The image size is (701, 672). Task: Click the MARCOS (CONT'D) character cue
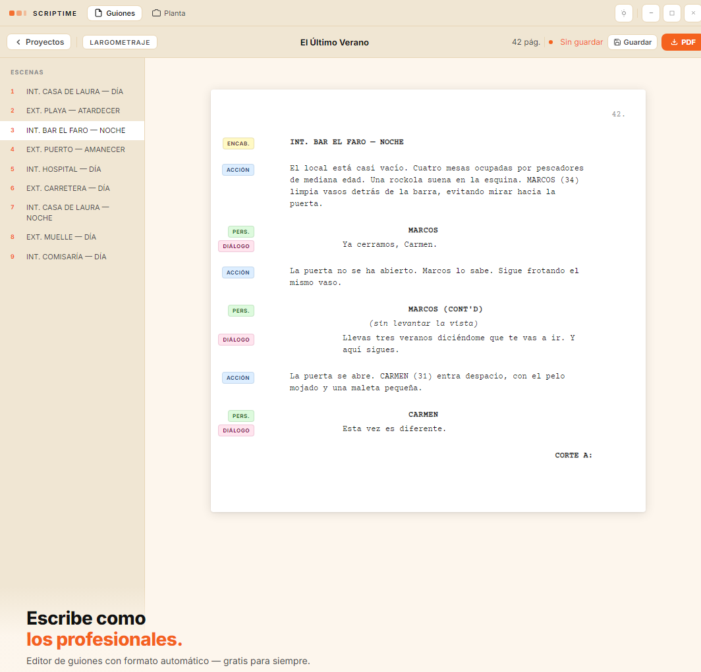[x=445, y=309]
